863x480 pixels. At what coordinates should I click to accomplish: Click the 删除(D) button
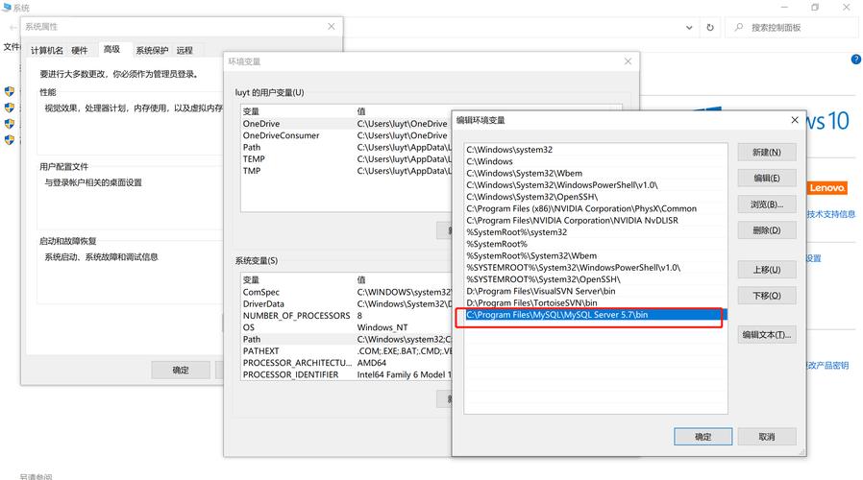click(x=767, y=230)
